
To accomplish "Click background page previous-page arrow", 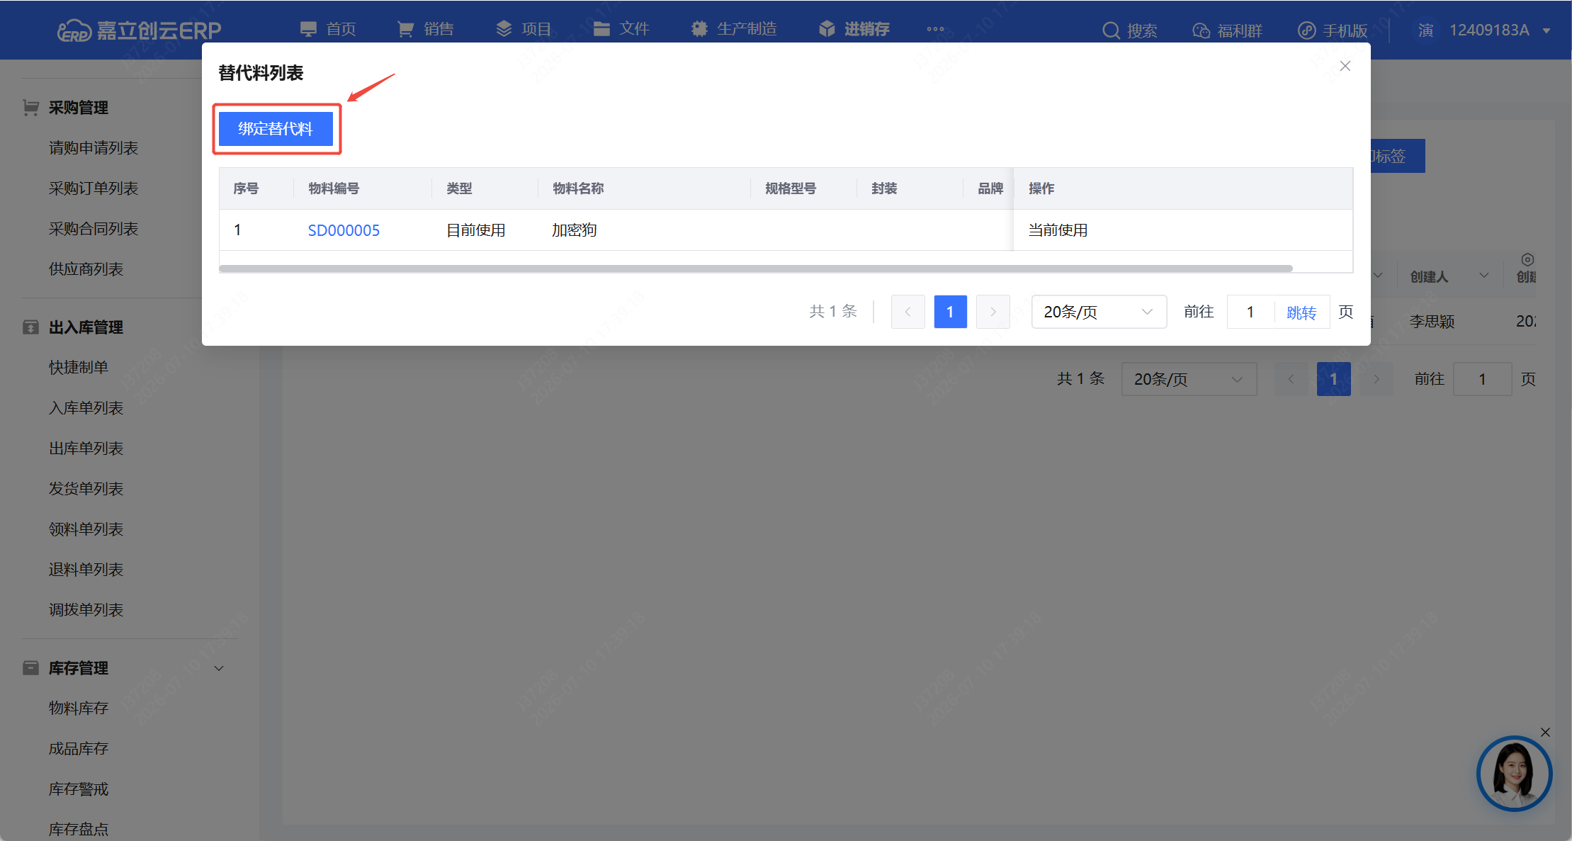I will coord(1291,379).
